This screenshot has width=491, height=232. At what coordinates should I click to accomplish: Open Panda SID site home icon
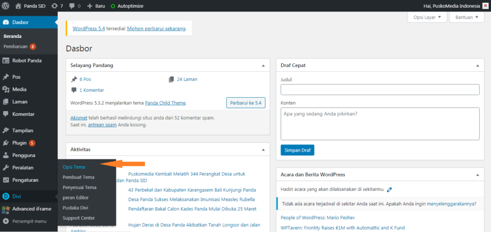[x=18, y=6]
